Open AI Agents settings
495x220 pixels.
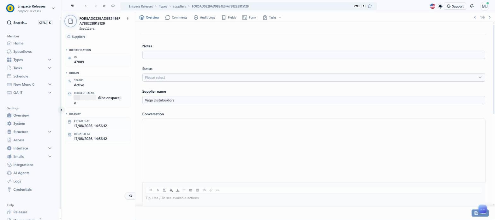tap(21, 173)
